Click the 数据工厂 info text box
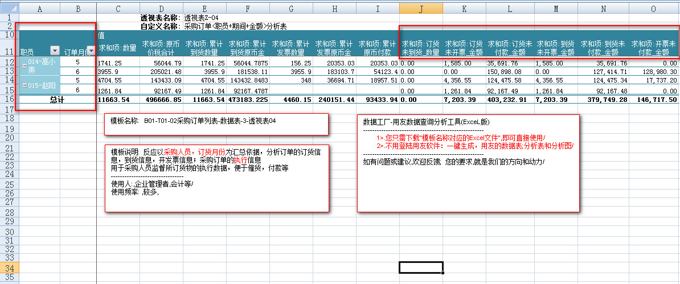 click(468, 163)
